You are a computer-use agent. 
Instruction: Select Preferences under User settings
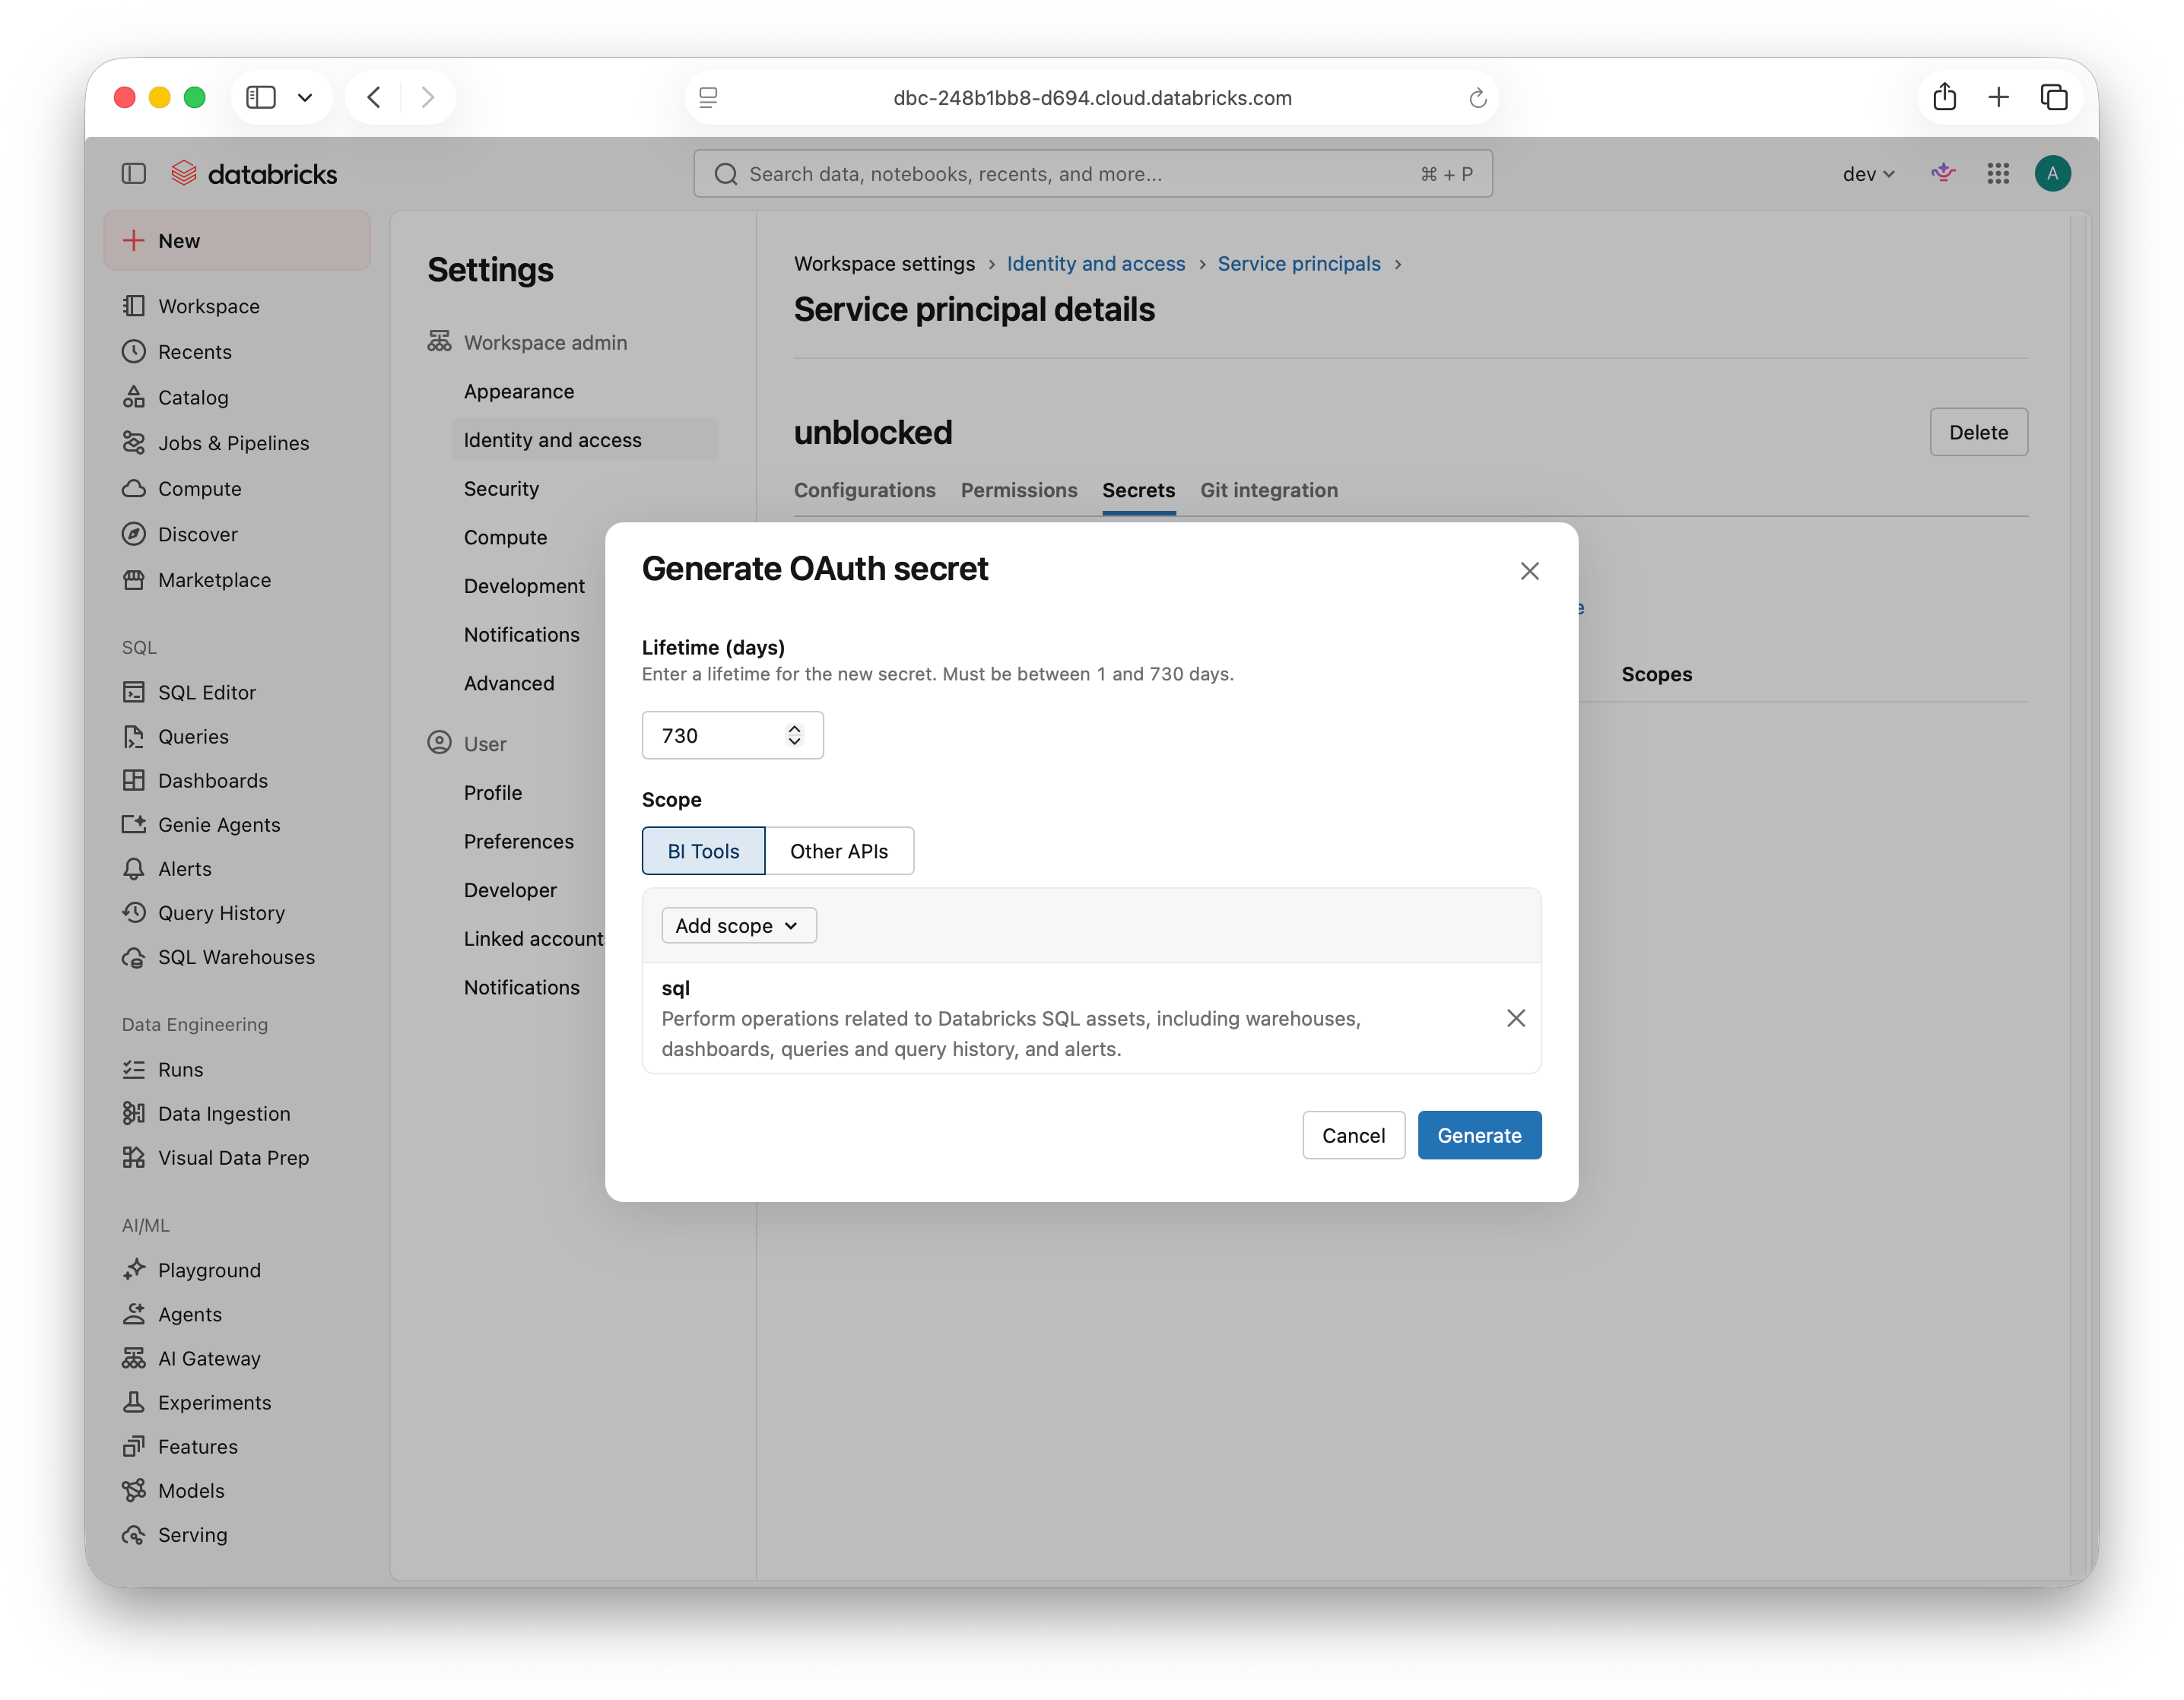518,842
